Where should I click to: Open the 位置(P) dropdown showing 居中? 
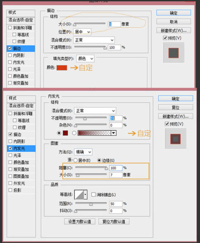(x=82, y=32)
